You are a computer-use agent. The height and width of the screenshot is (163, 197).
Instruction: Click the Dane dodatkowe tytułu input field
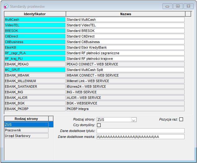coord(140,131)
